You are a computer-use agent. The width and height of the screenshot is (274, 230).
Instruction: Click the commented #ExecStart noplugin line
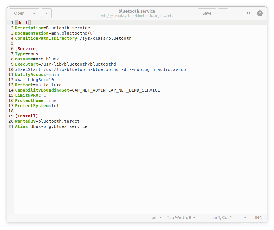pyautogui.click(x=100, y=69)
